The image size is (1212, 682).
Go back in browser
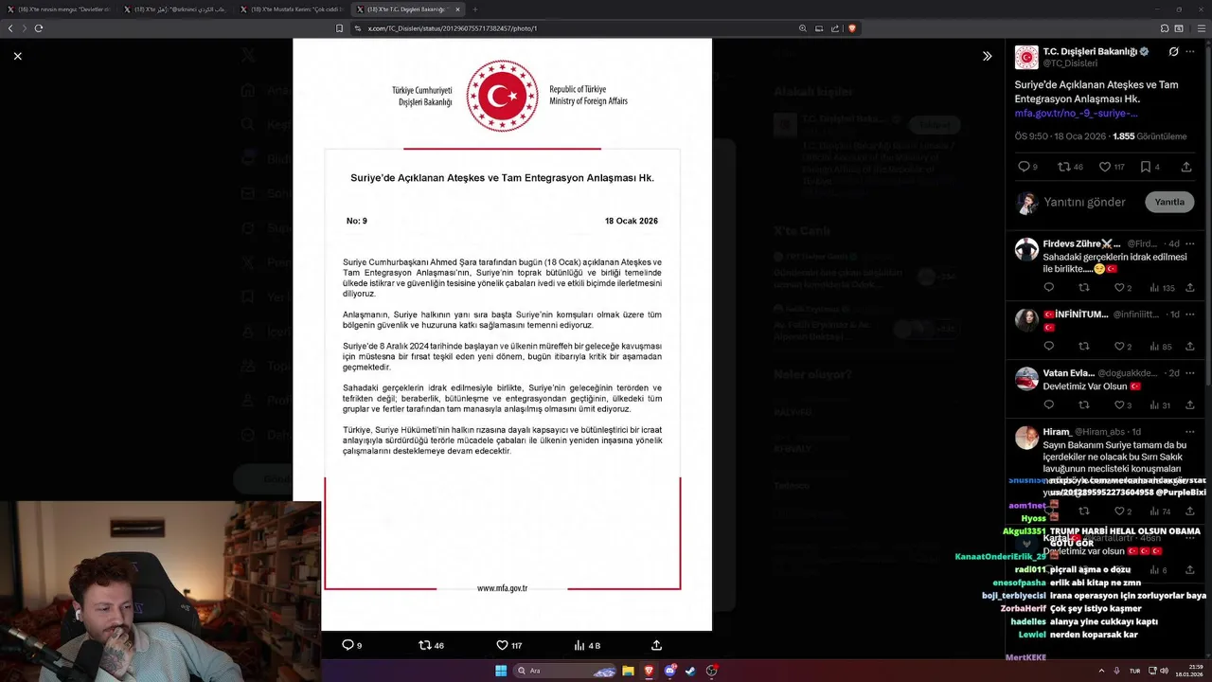click(10, 28)
